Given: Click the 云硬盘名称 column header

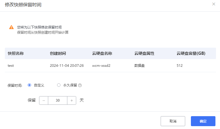Looking at the screenshot, I should point(102,53).
